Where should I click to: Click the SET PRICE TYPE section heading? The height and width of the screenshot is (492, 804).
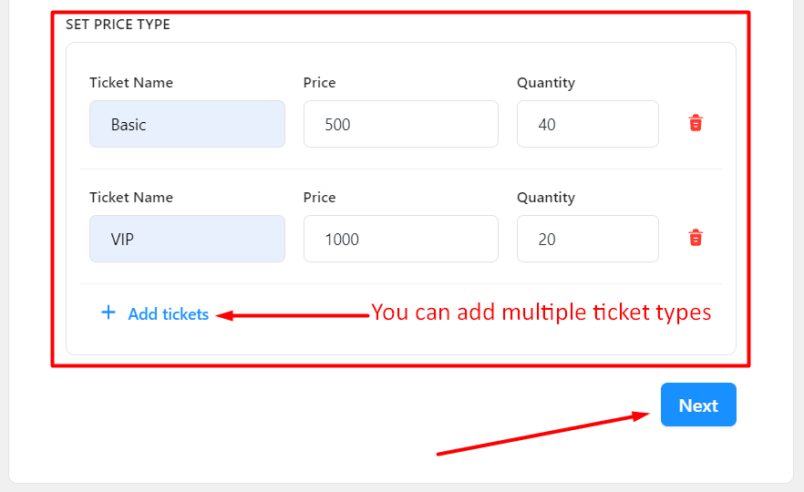pos(118,24)
